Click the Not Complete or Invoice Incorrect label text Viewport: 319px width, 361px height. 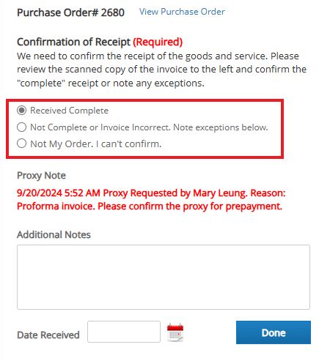149,127
